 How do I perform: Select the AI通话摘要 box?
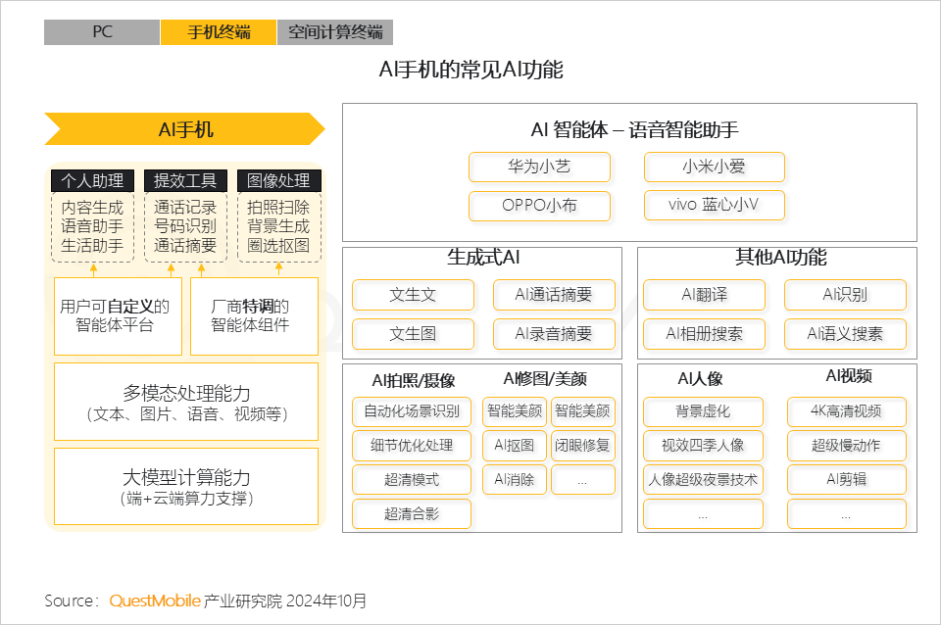click(554, 295)
